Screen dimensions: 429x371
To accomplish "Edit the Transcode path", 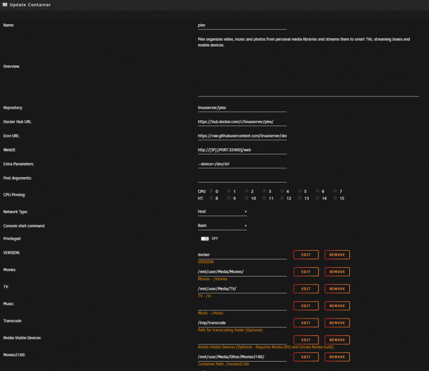I will 306,323.
